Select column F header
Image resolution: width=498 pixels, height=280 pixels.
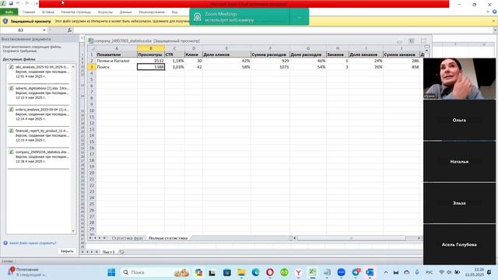pyautogui.click(x=270, y=48)
